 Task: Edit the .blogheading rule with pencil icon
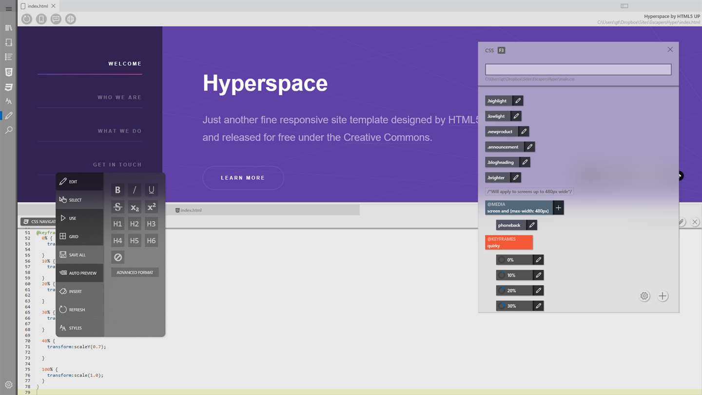click(x=525, y=162)
